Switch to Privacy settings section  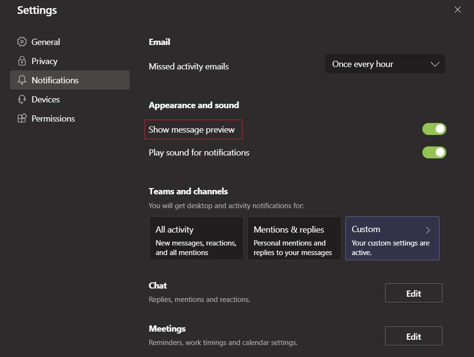click(44, 61)
